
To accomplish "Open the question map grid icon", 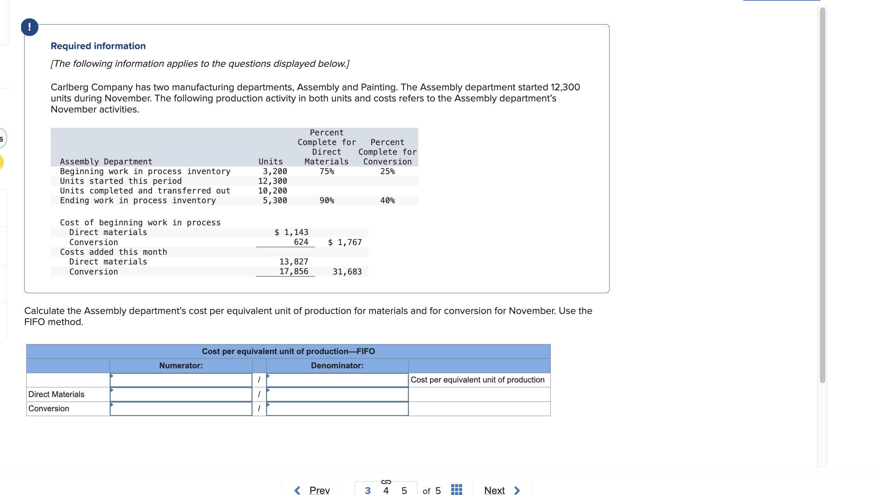I will 456,489.
